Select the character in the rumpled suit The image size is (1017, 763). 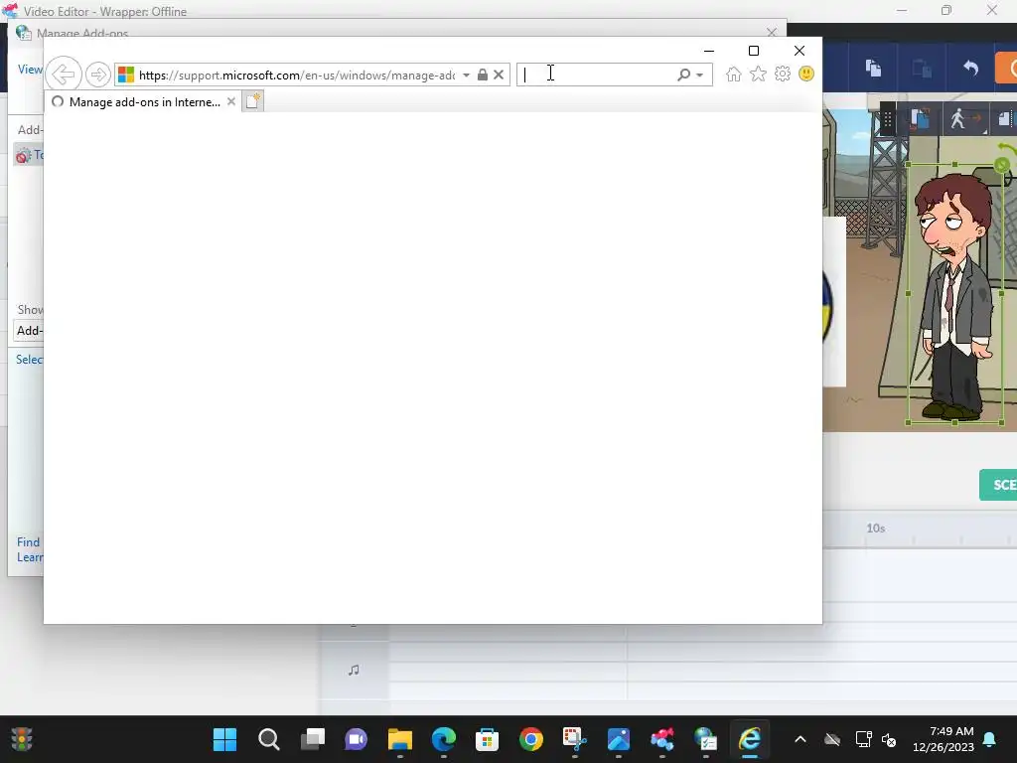point(954,295)
